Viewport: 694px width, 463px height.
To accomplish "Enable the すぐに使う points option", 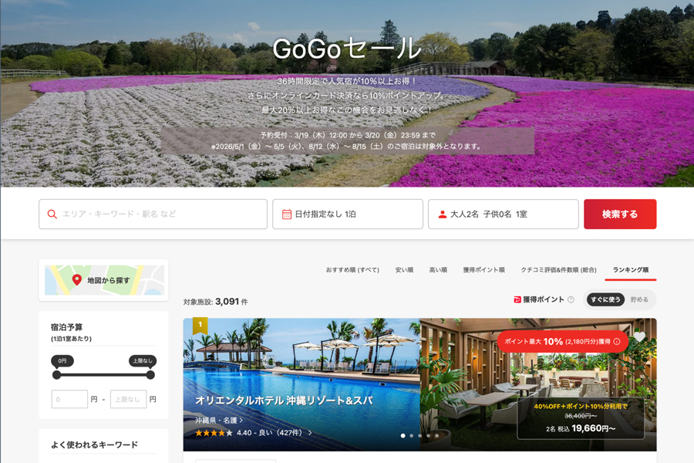I will click(607, 299).
